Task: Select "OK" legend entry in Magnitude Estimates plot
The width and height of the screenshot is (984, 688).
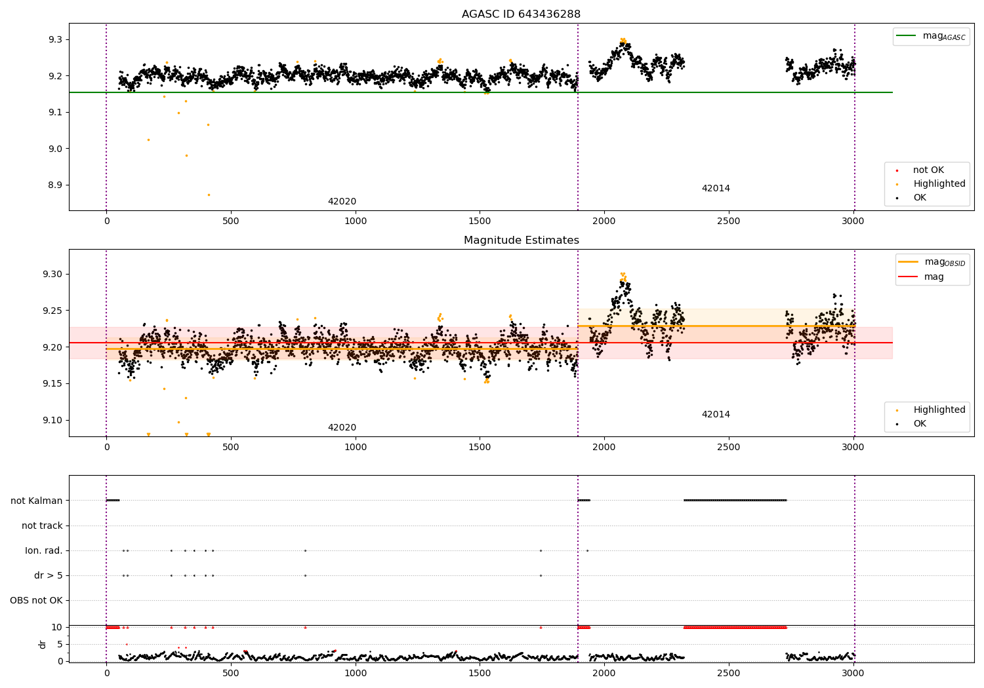Action: click(x=920, y=424)
